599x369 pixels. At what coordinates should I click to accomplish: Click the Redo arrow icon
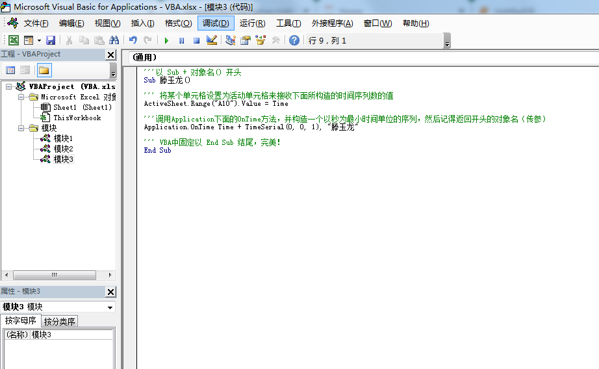pos(148,40)
